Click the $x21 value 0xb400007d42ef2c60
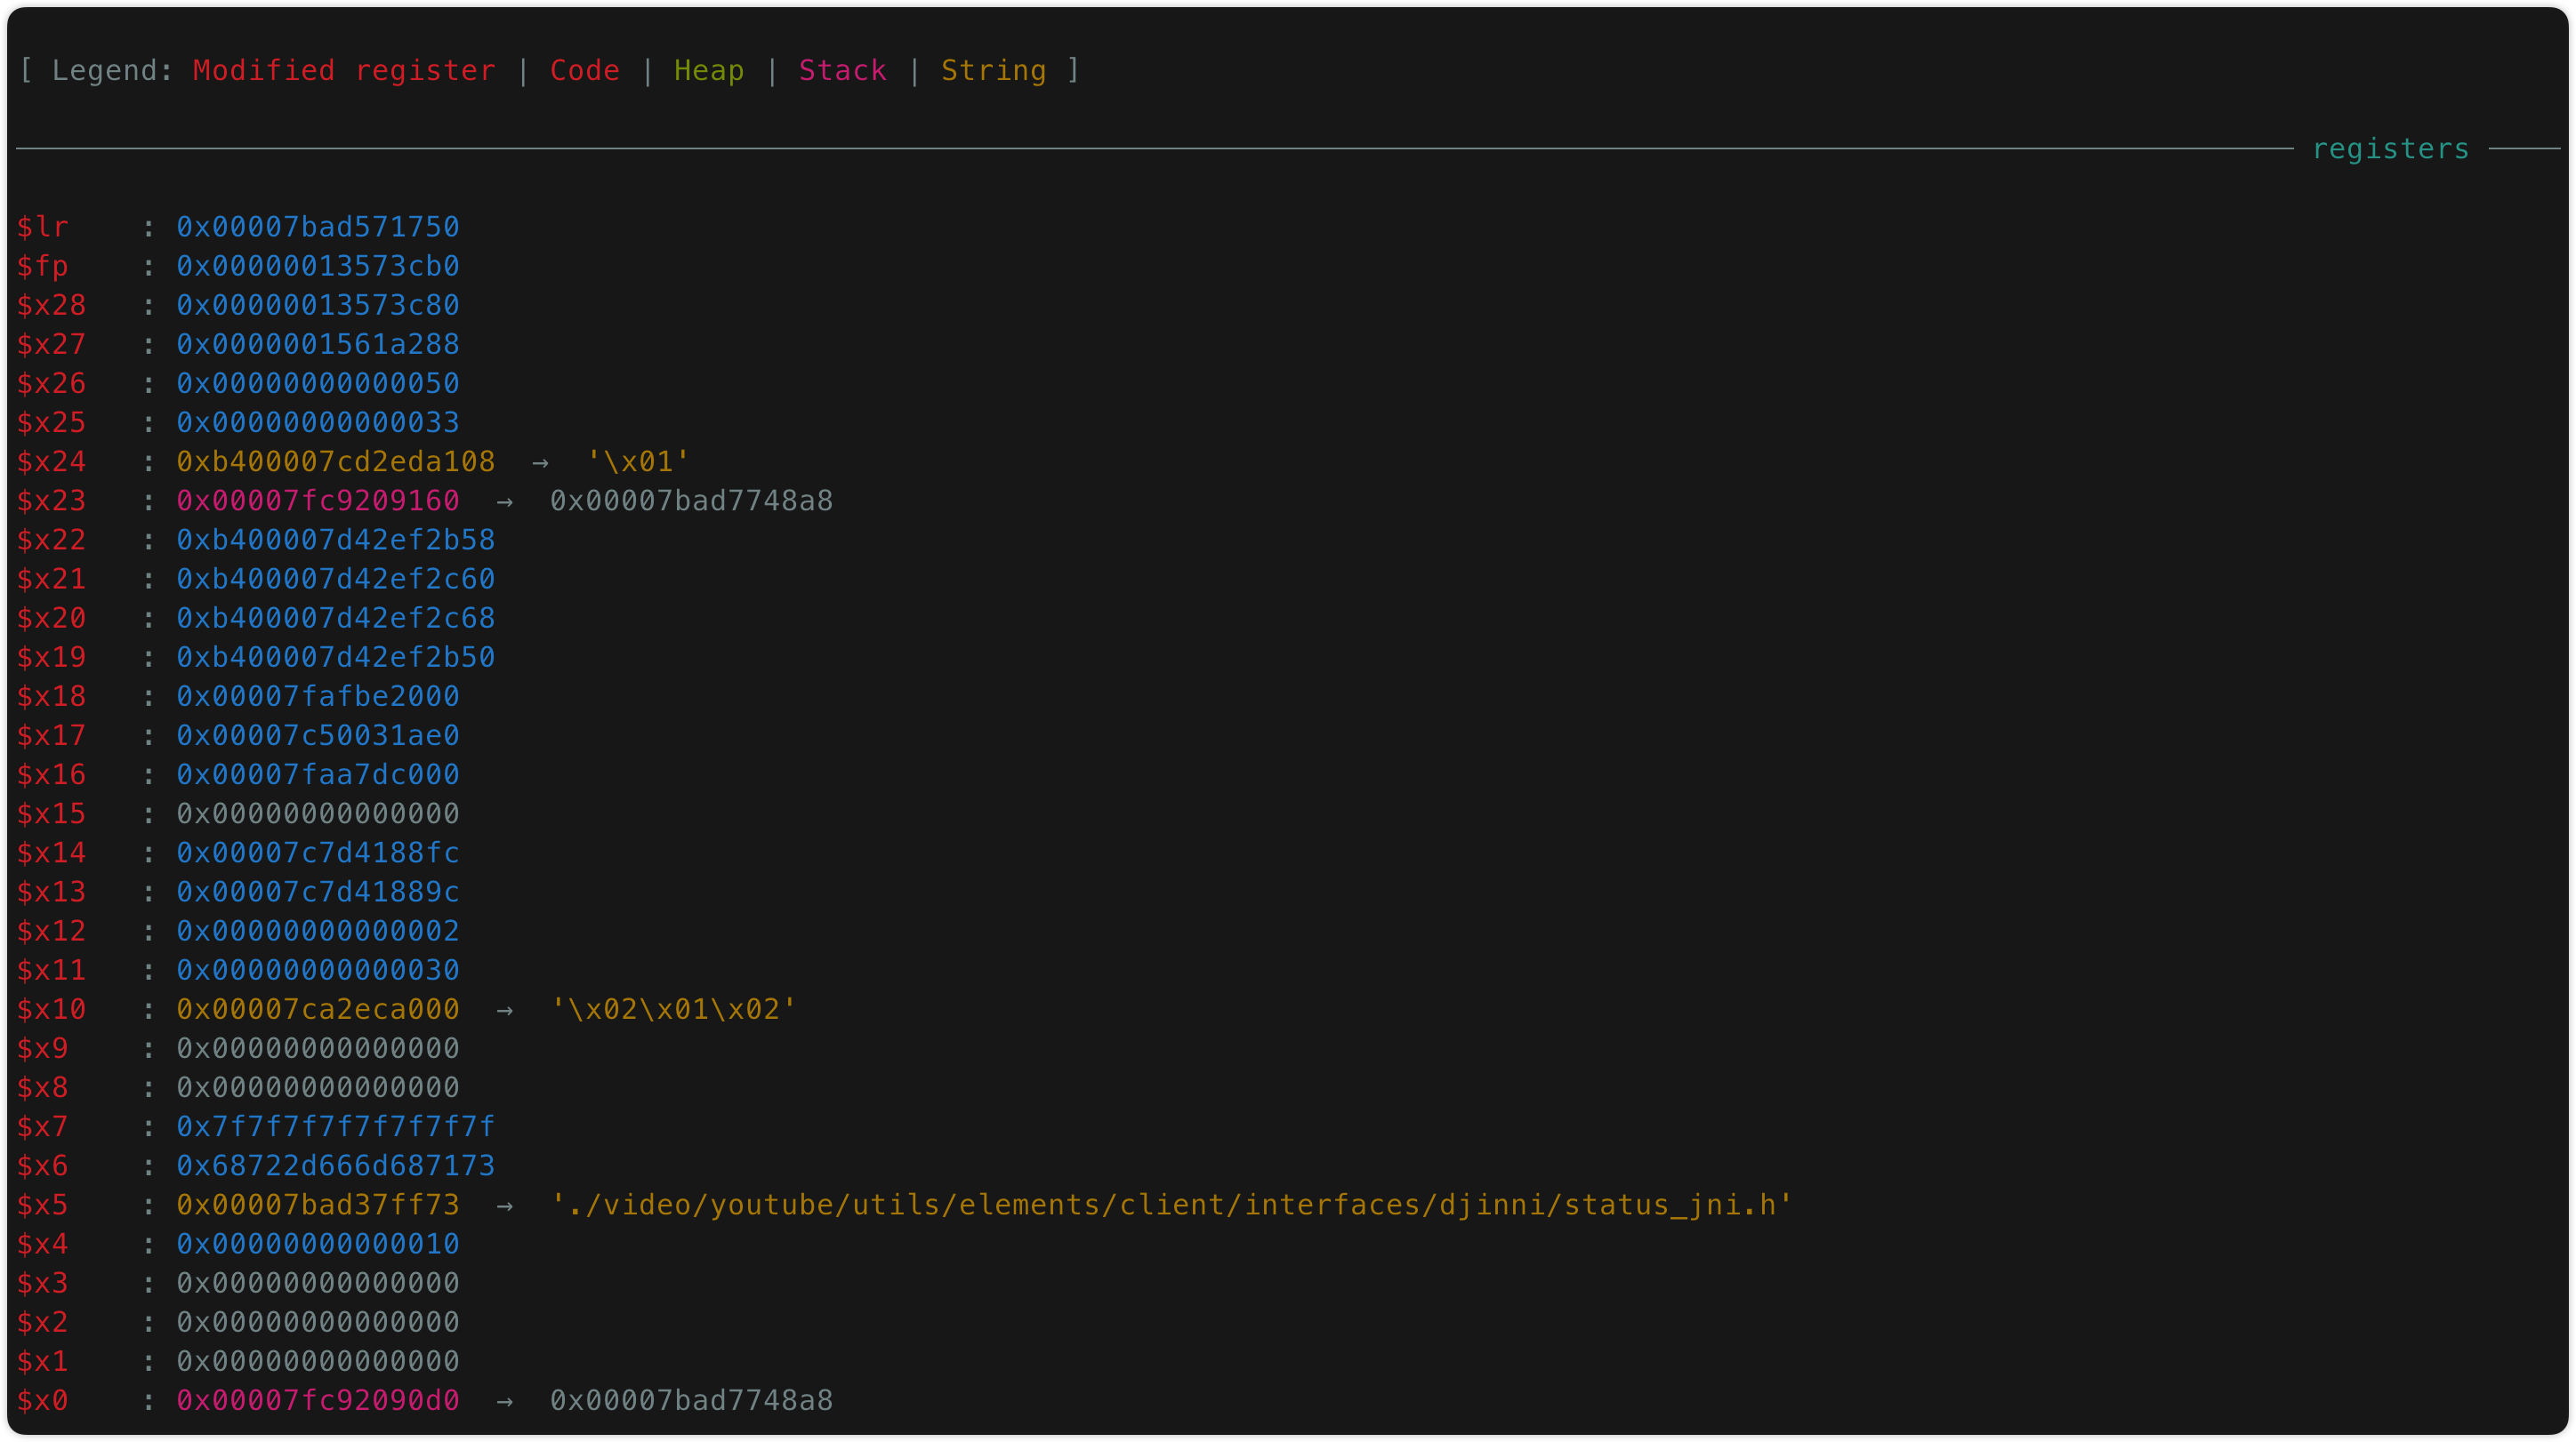The image size is (2576, 1442). tap(336, 580)
